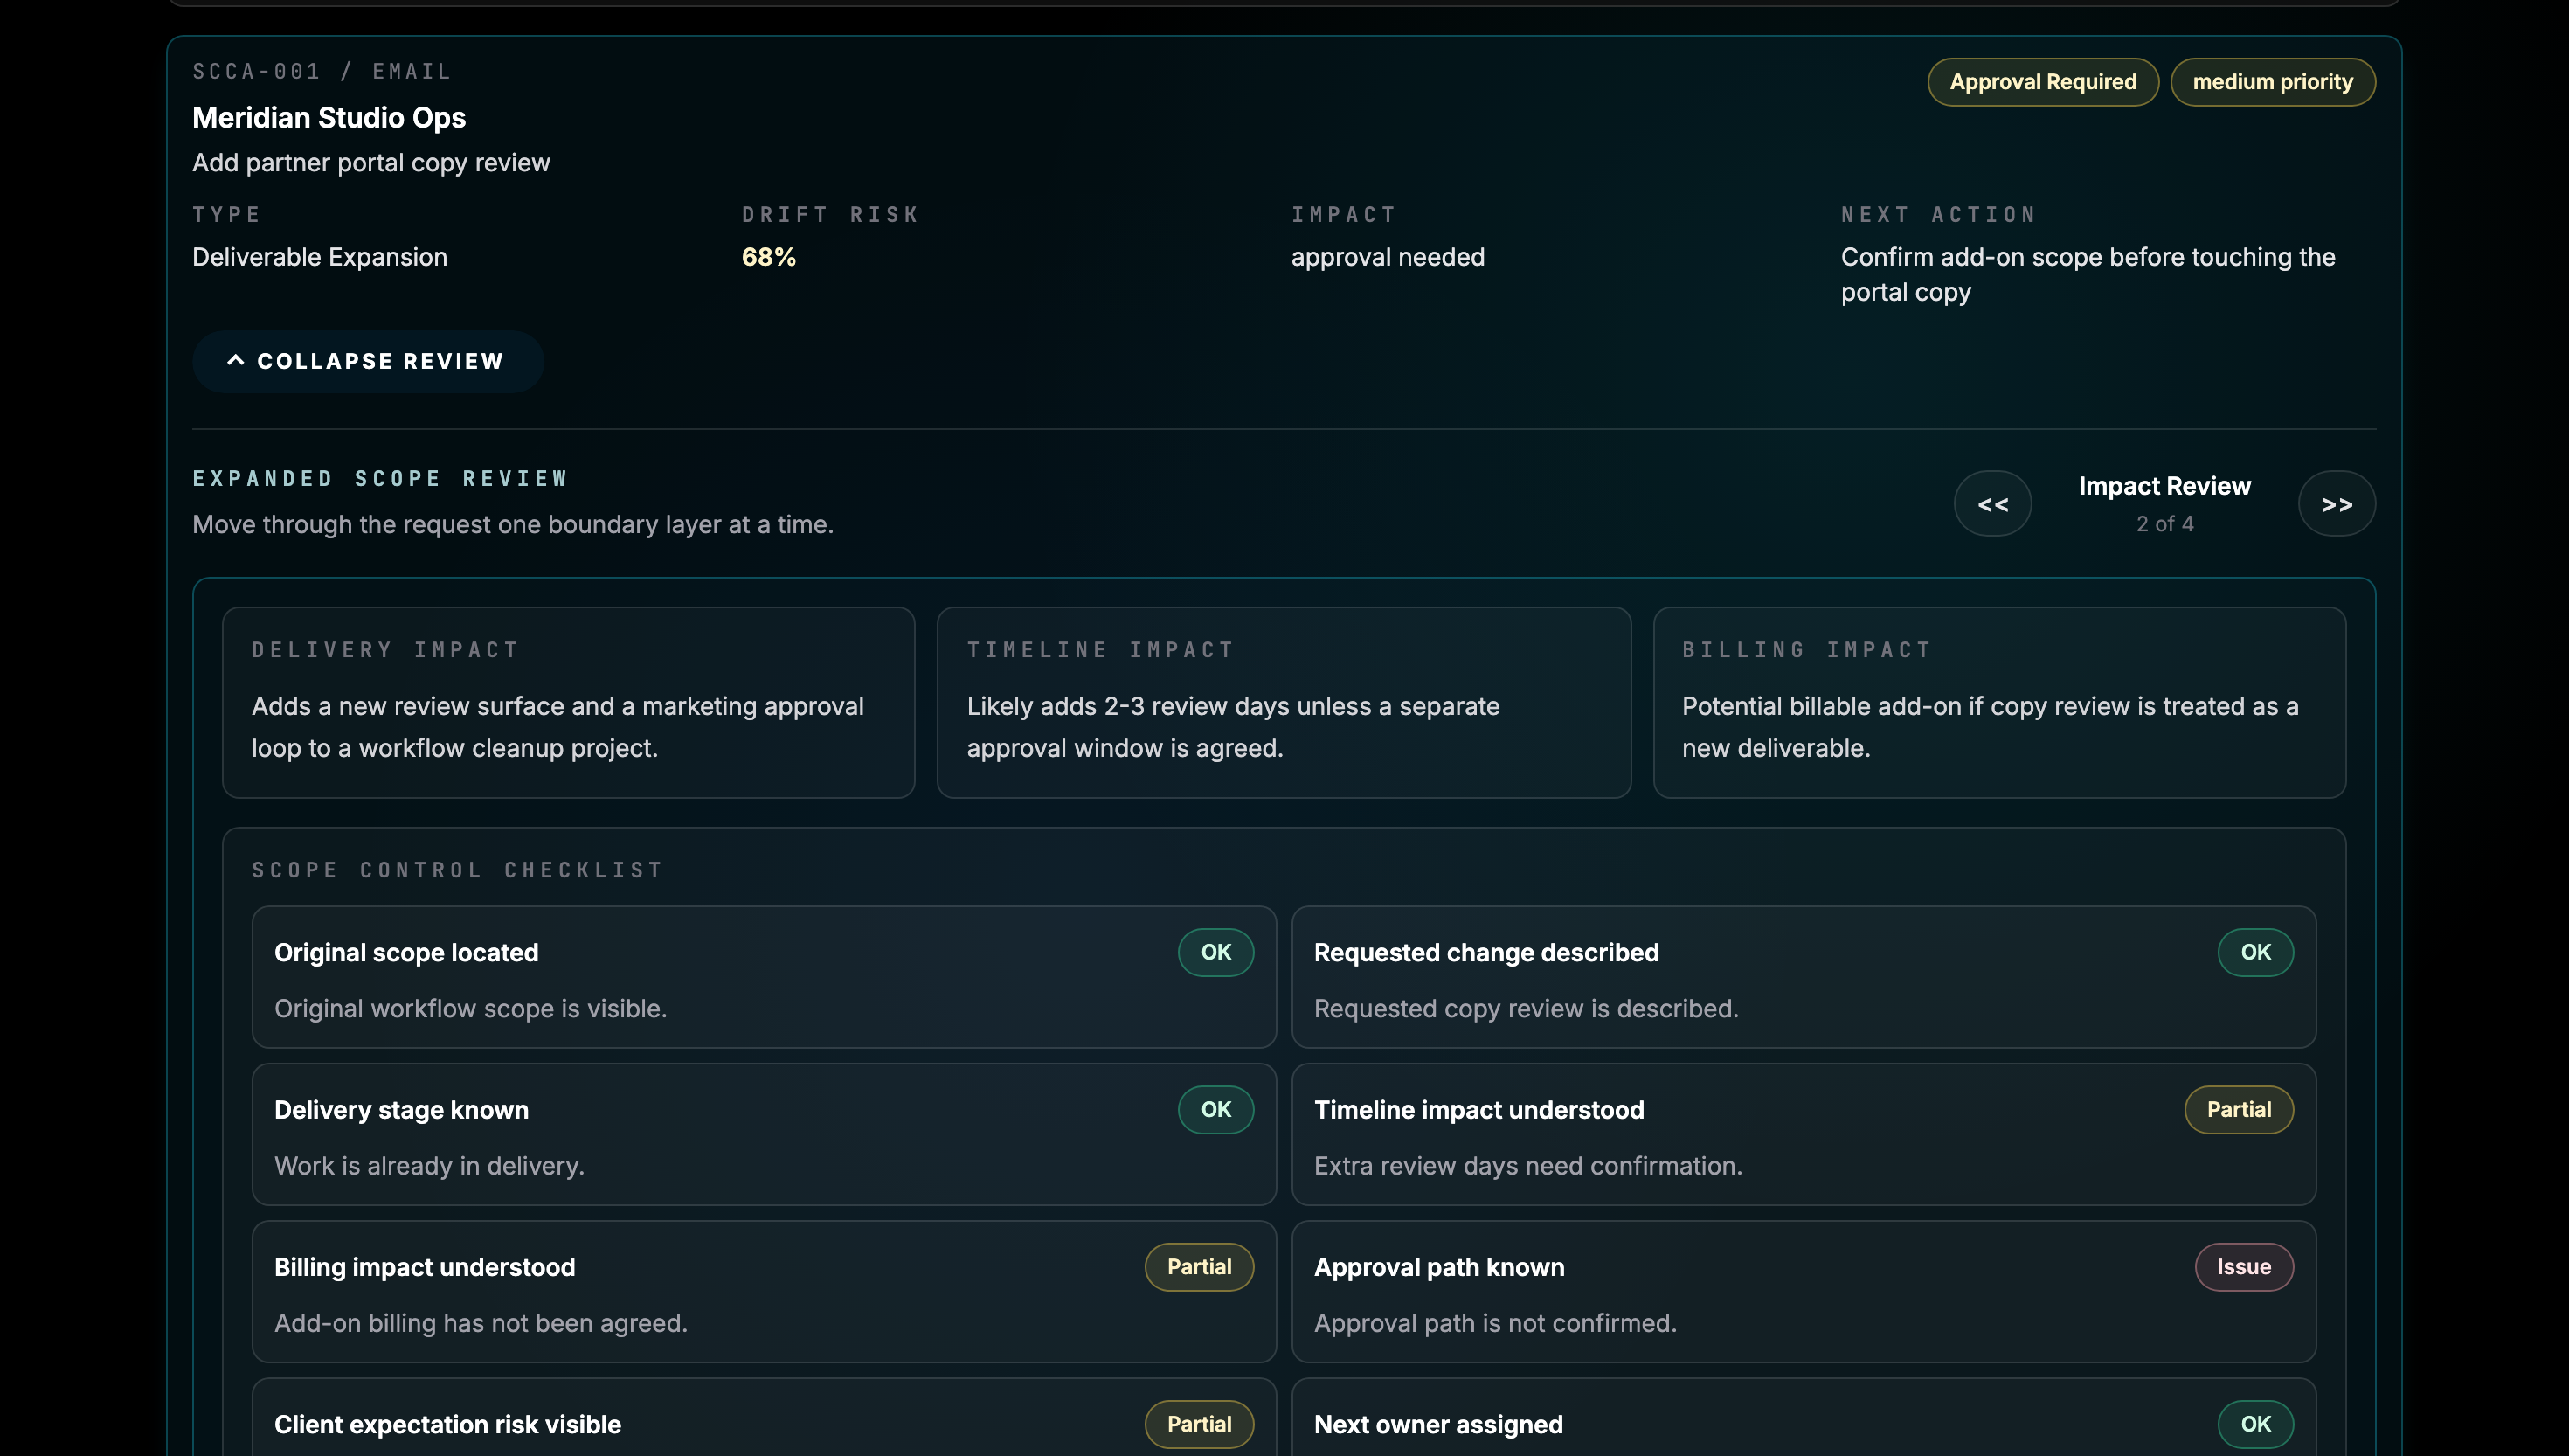Select the Next owner assigned checklist item
The image size is (2569, 1456).
point(1804,1417)
